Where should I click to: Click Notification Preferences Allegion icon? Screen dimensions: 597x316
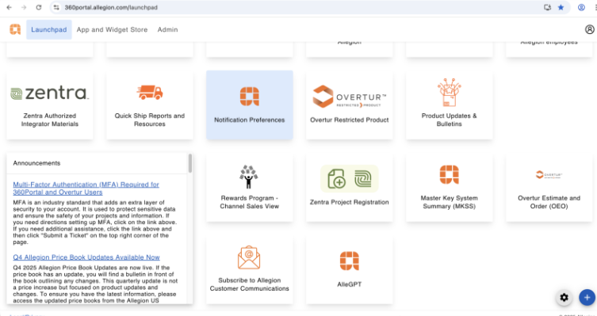pos(250,96)
